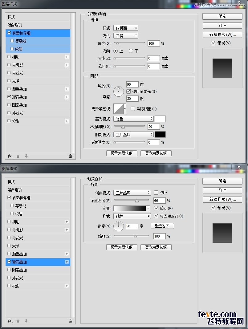This screenshot has width=248, height=329.
Task: Click the angle dial in 阴影 section
Action: pyautogui.click(x=119, y=91)
